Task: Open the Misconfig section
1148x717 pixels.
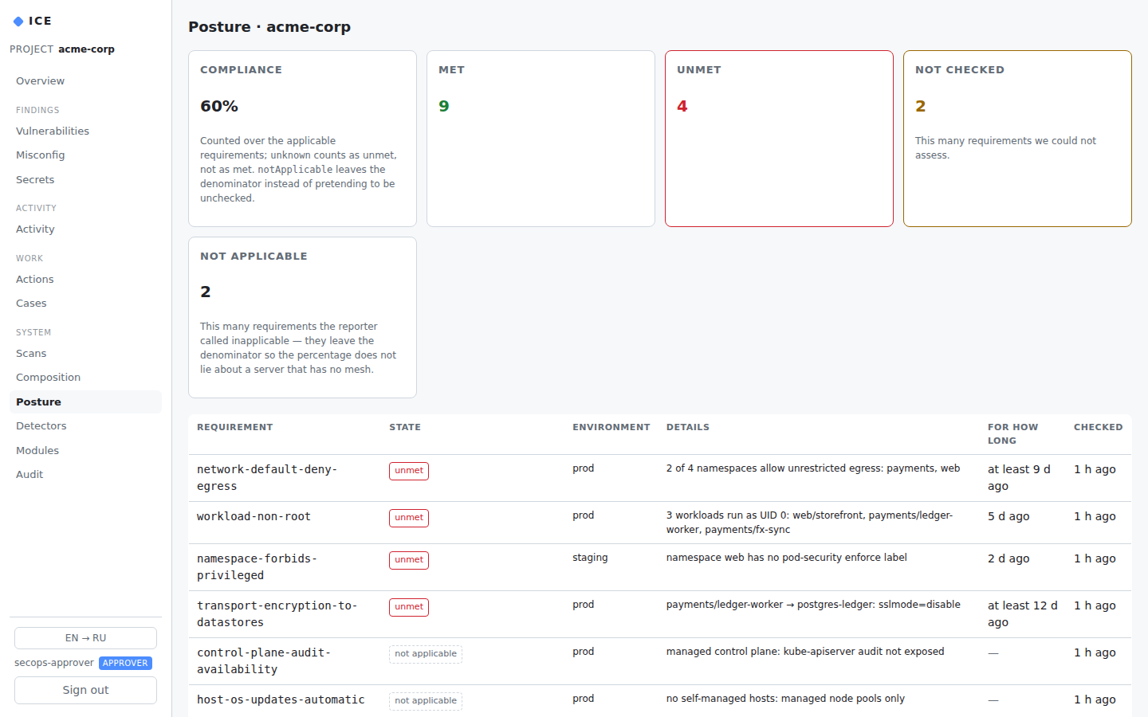Action: (85, 155)
